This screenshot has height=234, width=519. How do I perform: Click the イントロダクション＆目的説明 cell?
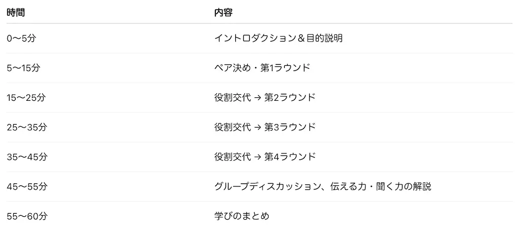point(278,38)
